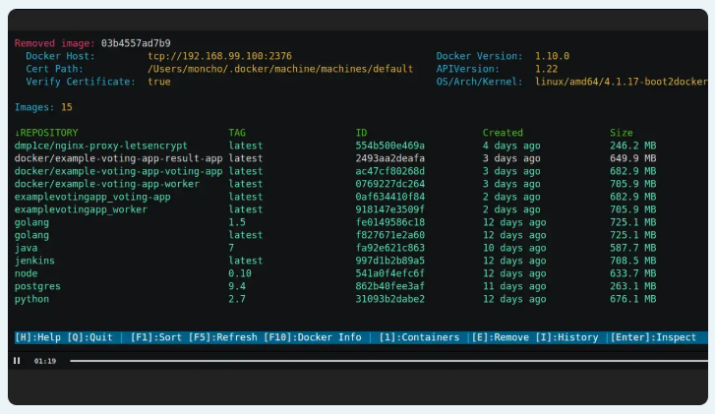The image size is (715, 414).
Task: Switch to the [1]:Containers view
Action: [x=420, y=337]
